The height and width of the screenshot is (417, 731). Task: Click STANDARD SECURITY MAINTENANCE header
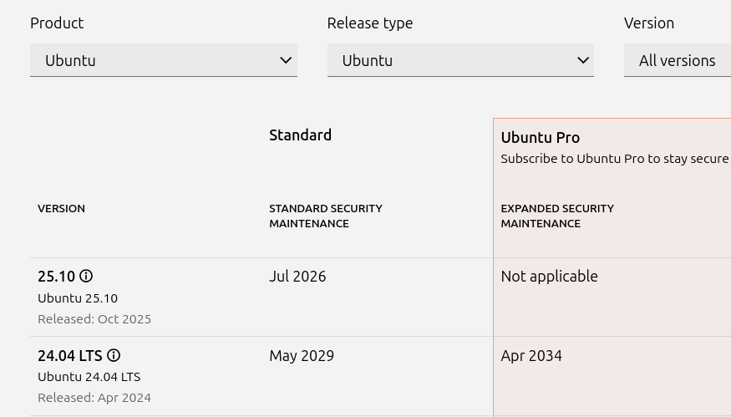click(326, 216)
